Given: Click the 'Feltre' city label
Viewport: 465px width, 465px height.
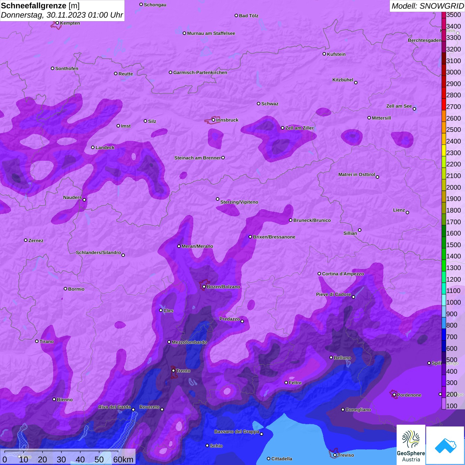Looking at the screenshot, I should pos(295,383).
